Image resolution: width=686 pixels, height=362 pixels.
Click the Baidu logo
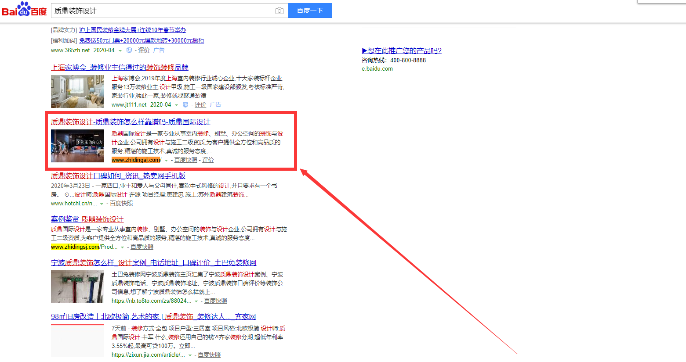(25, 10)
